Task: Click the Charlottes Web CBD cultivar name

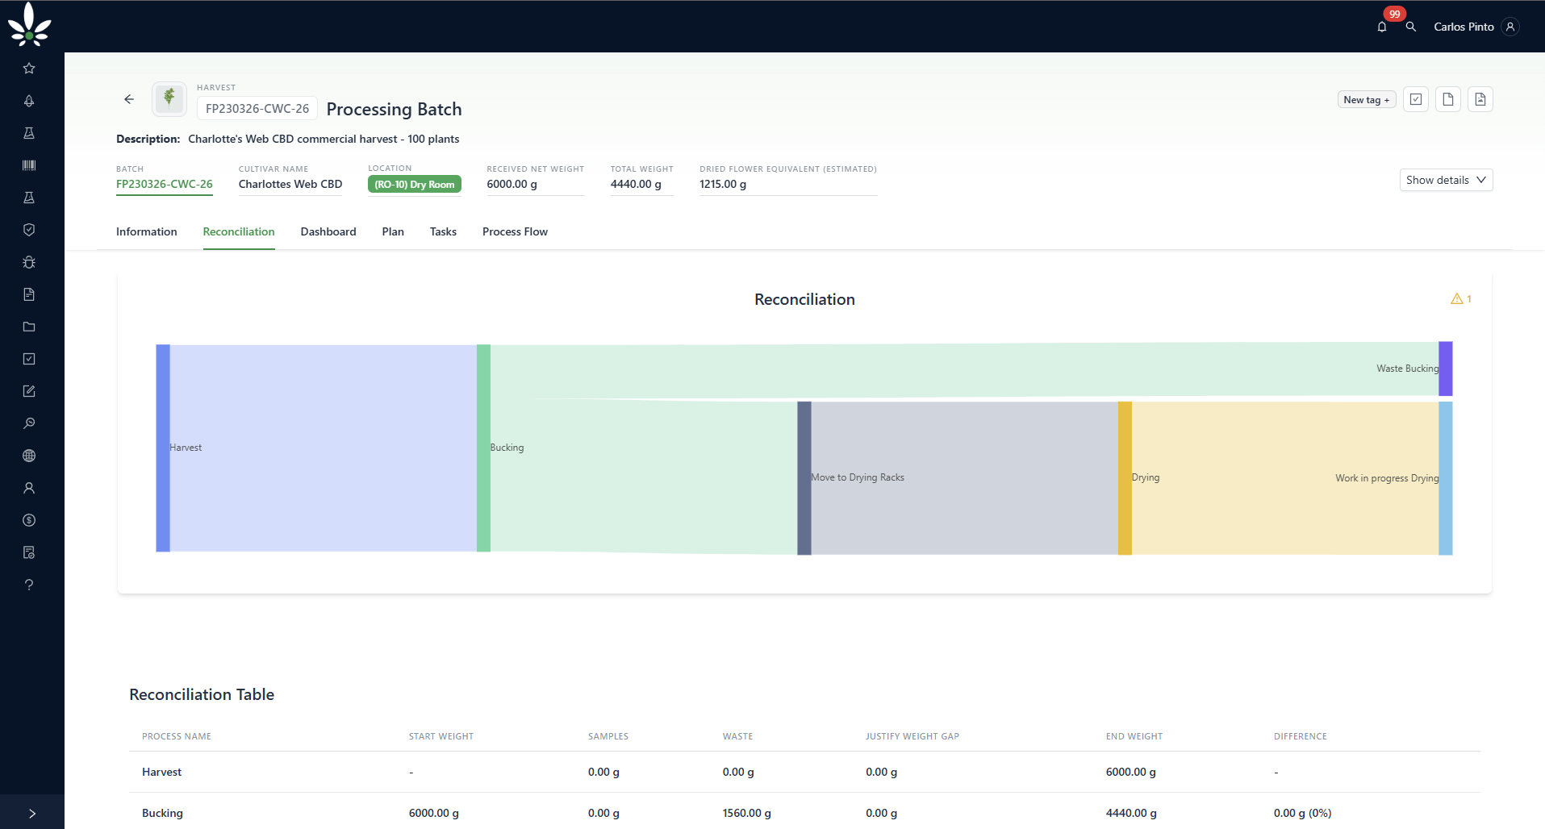Action: click(x=290, y=184)
